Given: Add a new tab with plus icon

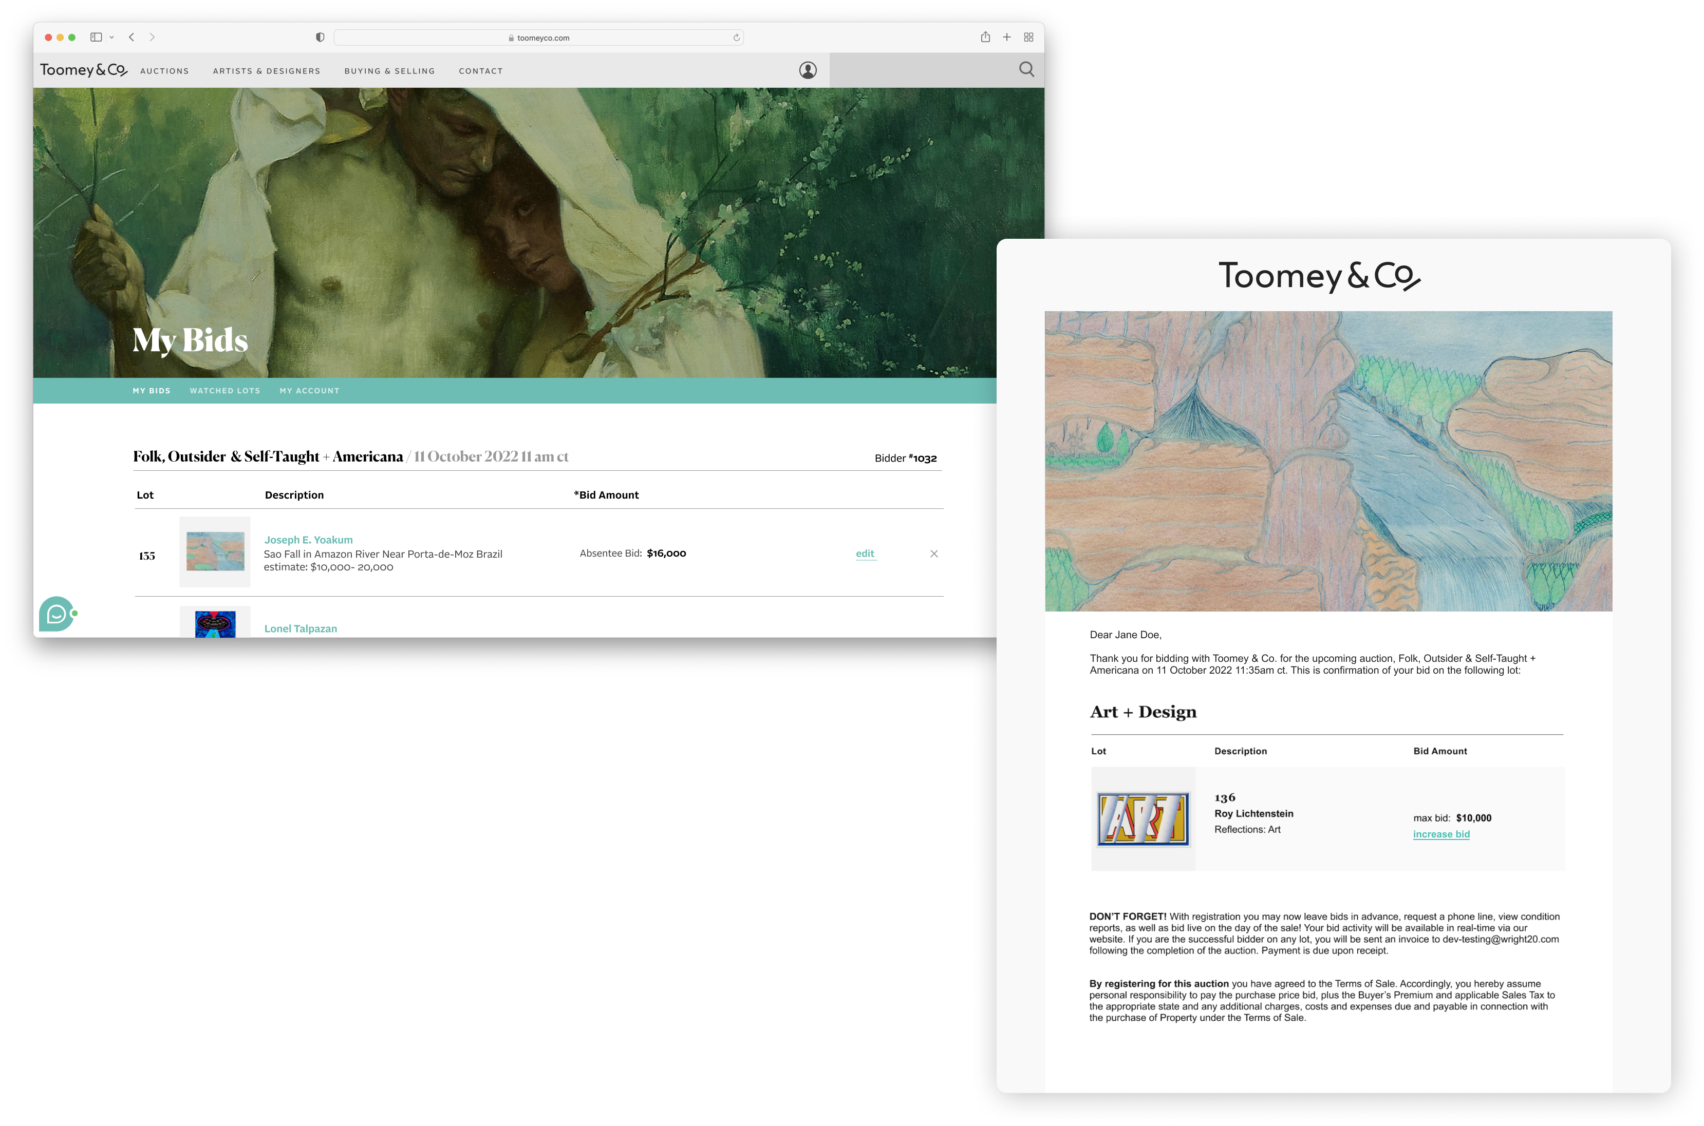Looking at the screenshot, I should pyautogui.click(x=1007, y=37).
